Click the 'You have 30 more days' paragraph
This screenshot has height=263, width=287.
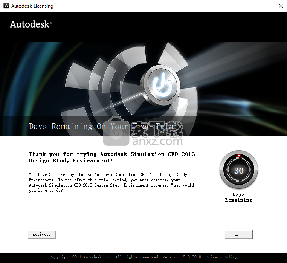click(111, 182)
